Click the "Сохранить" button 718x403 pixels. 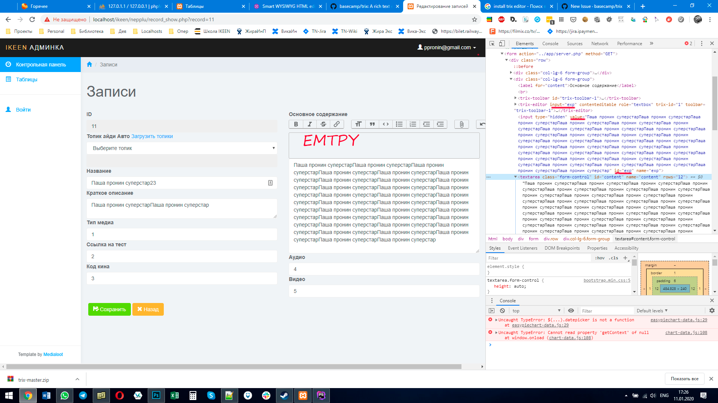[x=109, y=309]
